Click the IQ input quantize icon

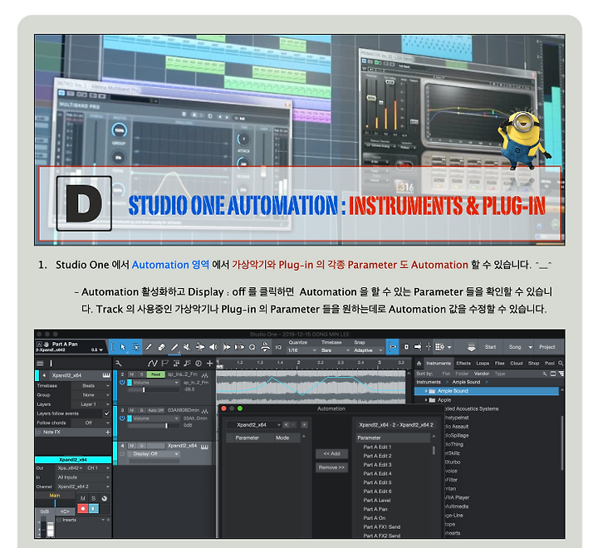[278, 347]
